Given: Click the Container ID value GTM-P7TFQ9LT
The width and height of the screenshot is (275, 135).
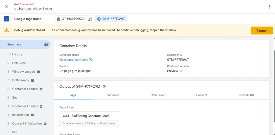Looking at the screenshot, I should [x=178, y=60].
